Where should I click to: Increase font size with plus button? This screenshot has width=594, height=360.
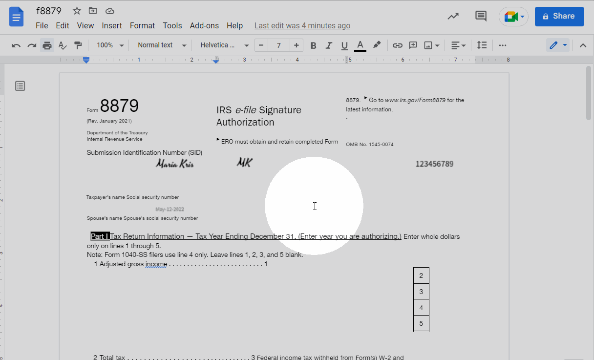tap(296, 45)
